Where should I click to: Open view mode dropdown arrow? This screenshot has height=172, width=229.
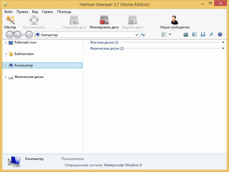[x=170, y=34]
